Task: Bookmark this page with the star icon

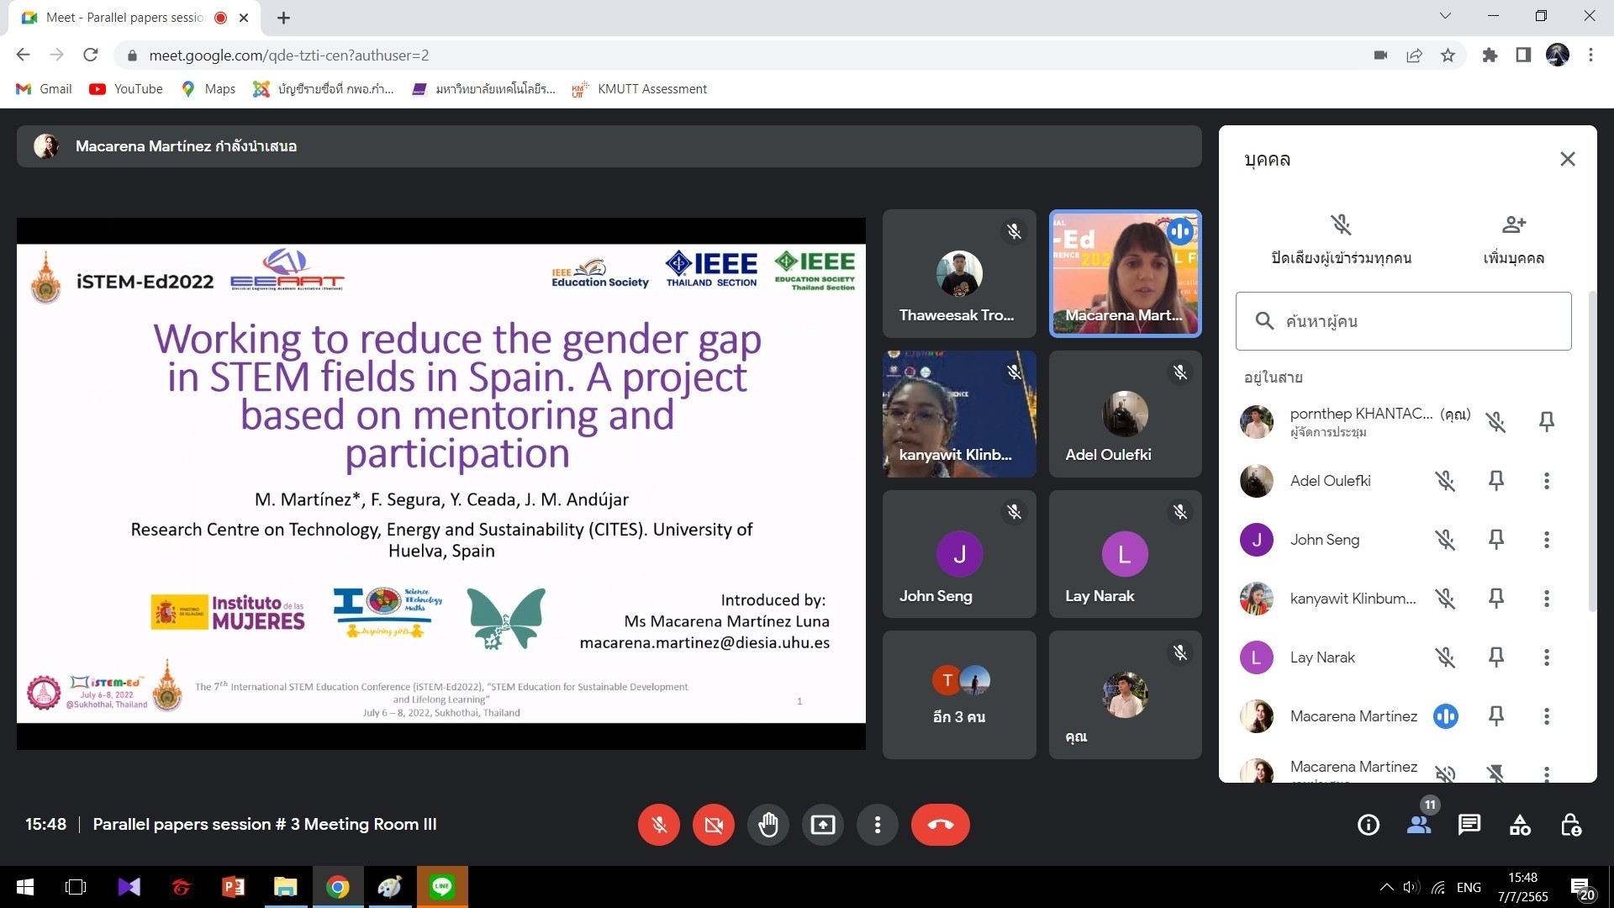Action: coord(1448,55)
